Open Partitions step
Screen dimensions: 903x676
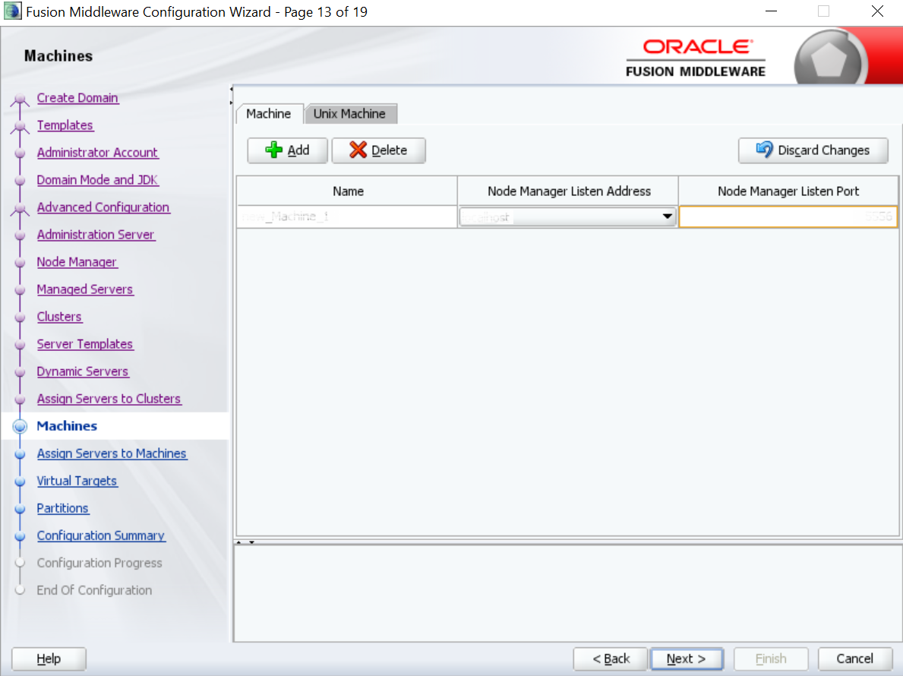[x=63, y=508]
